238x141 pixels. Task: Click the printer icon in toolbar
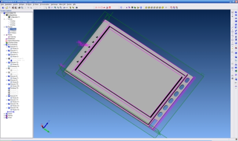coord(19,7)
